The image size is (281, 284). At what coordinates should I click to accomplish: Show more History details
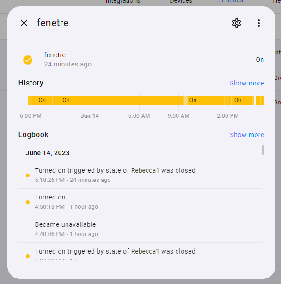(247, 83)
